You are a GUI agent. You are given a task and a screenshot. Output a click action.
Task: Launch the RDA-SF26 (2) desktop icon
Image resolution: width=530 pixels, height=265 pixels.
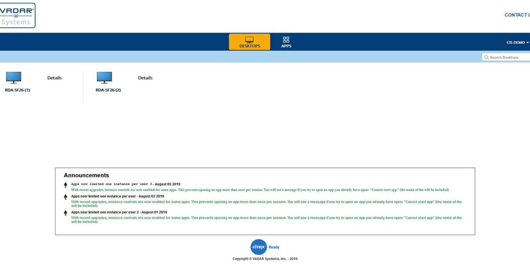[104, 77]
